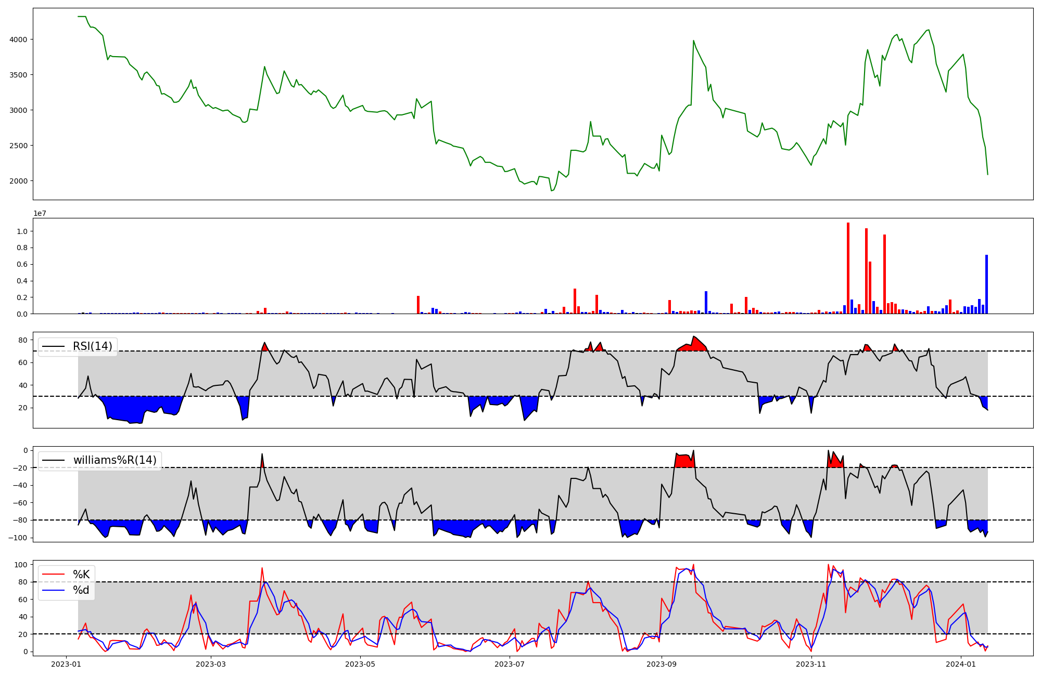Click the %d legend entry
The width and height of the screenshot is (1041, 676).
[81, 590]
